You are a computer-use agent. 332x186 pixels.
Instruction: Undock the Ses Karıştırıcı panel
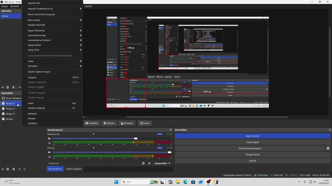pyautogui.click(x=171, y=130)
